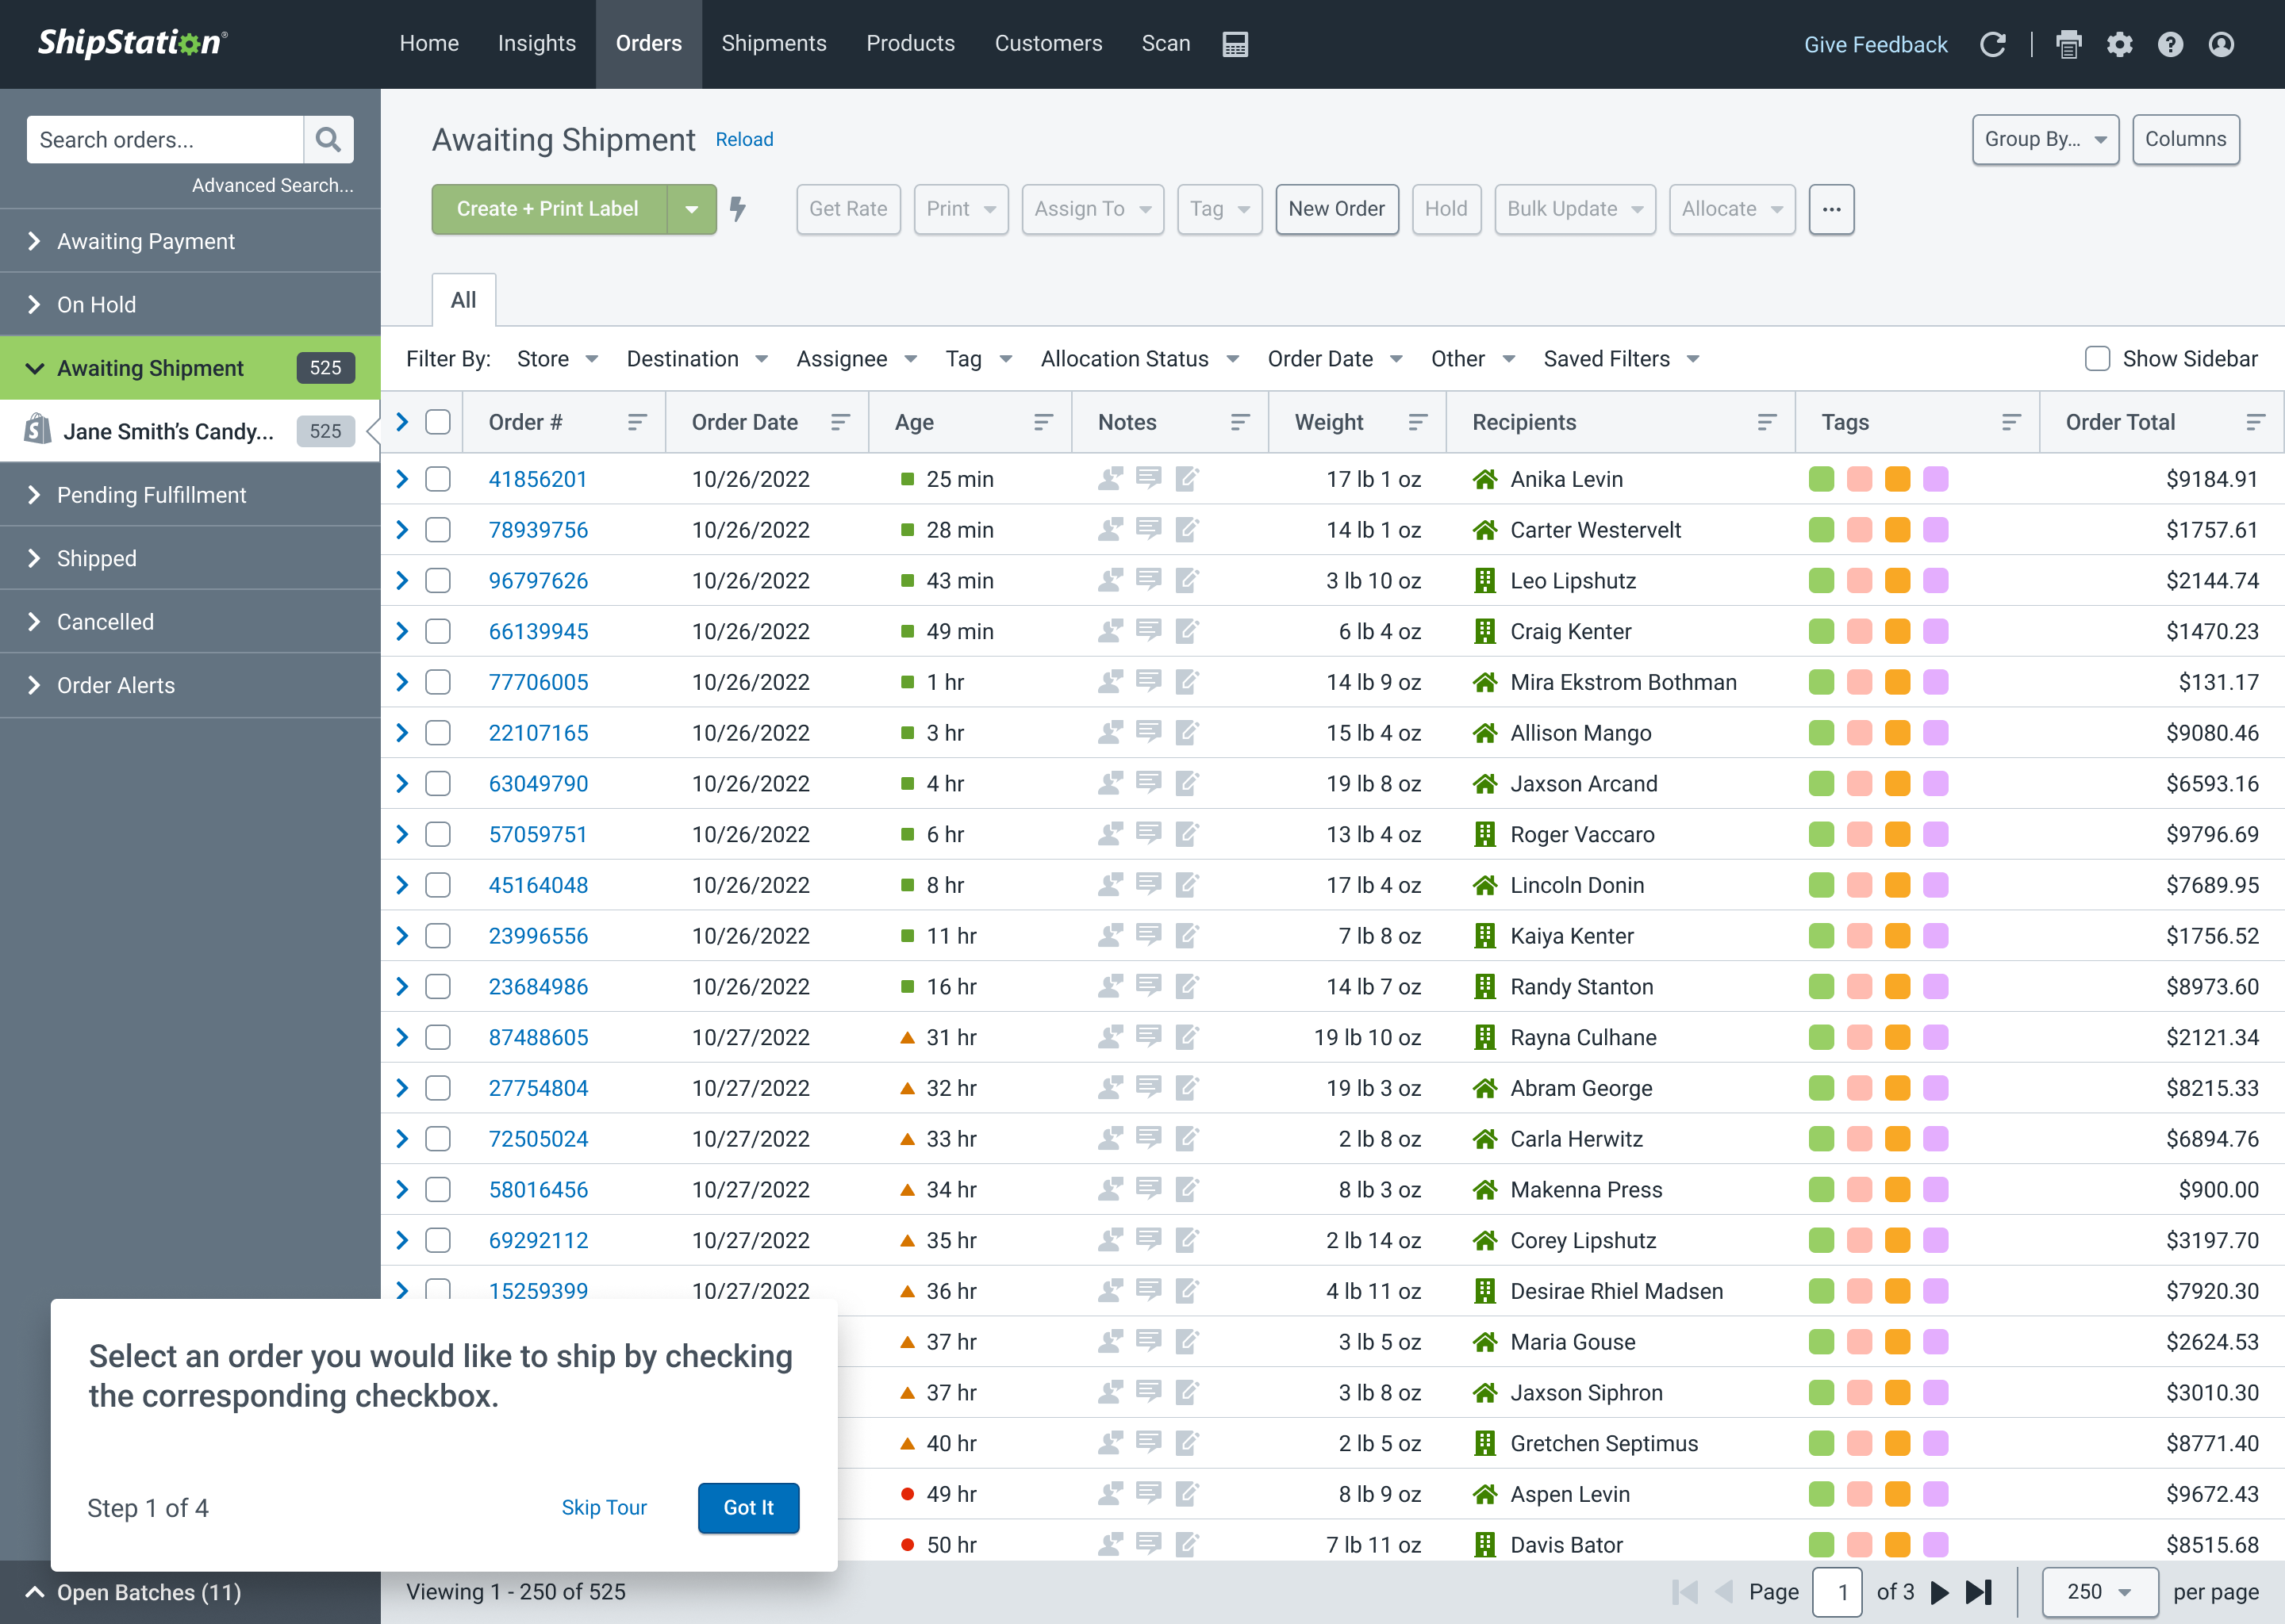Check the checkbox for order 78939756
Image resolution: width=2285 pixels, height=1624 pixels.
click(x=437, y=530)
